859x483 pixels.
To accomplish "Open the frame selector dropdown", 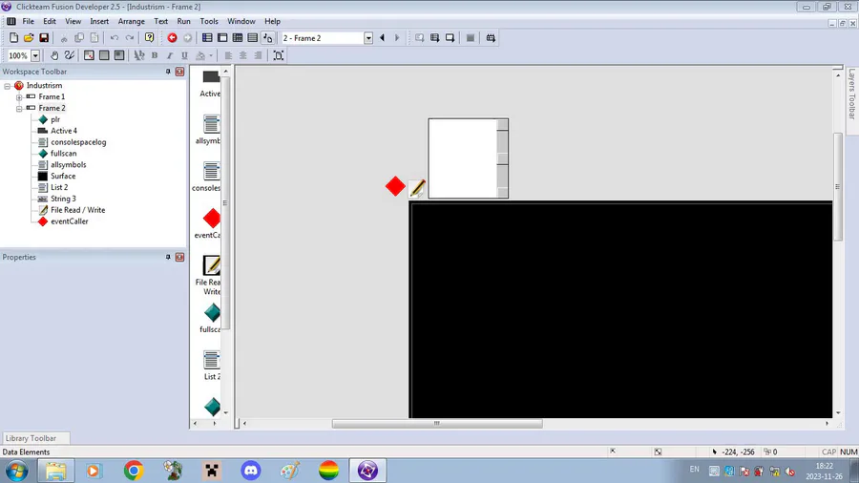I will pyautogui.click(x=368, y=38).
